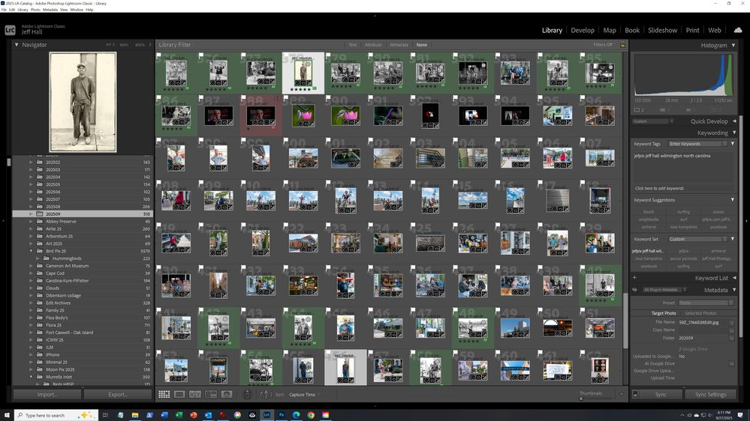This screenshot has width=750, height=421.
Task: Select Selected Photos metadata mode
Action: click(x=700, y=313)
